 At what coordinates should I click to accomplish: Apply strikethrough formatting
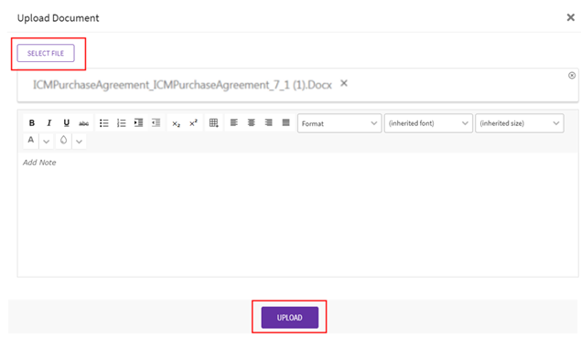pyautogui.click(x=84, y=122)
